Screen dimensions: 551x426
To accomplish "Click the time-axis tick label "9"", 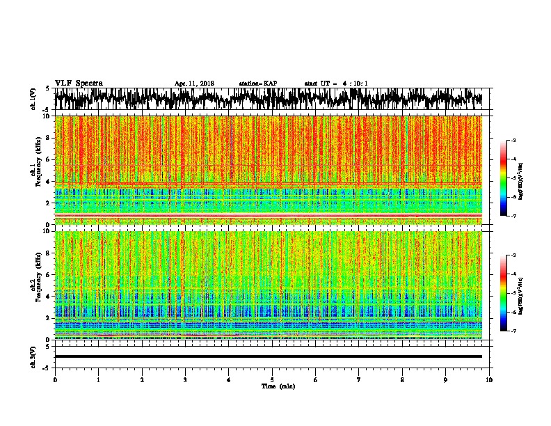I will click(x=445, y=380).
